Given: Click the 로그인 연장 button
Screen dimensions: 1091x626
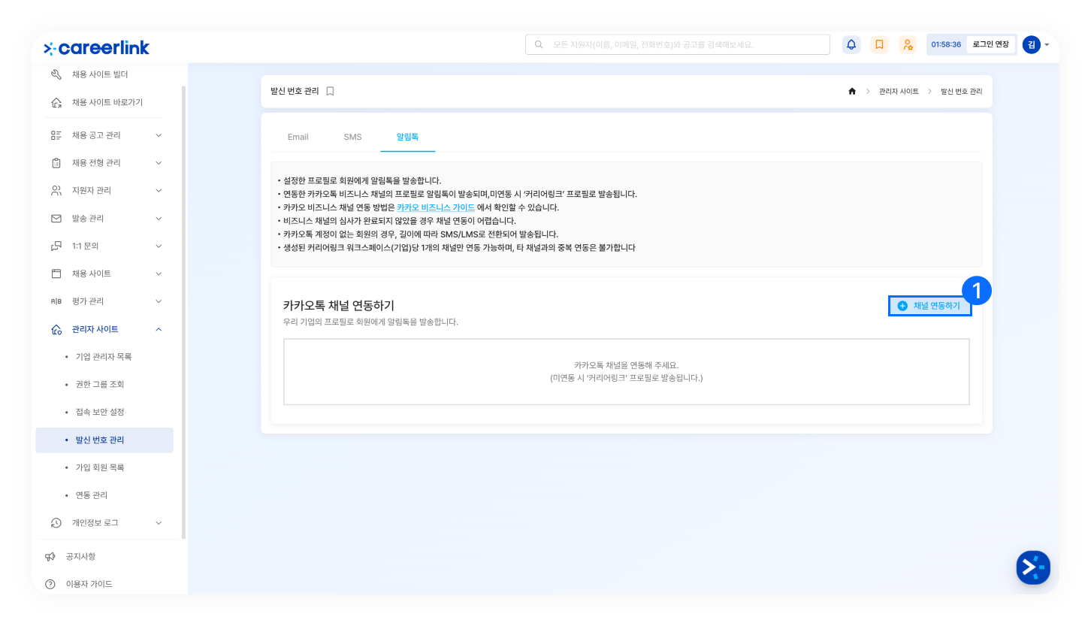Looking at the screenshot, I should [991, 44].
